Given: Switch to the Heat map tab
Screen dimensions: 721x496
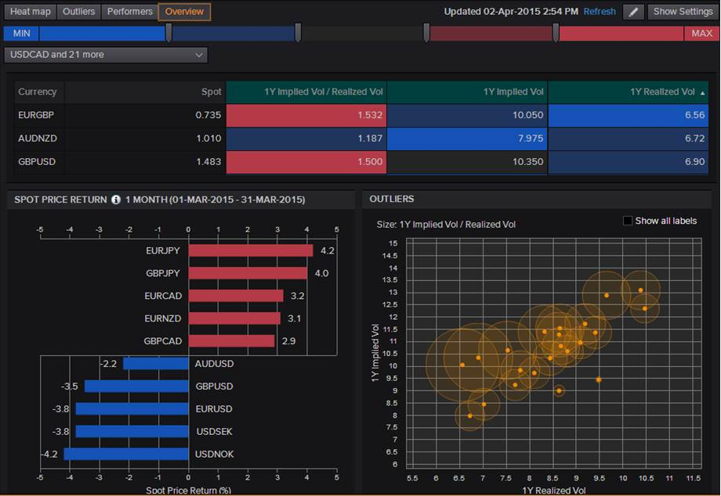Looking at the screenshot, I should coord(30,12).
